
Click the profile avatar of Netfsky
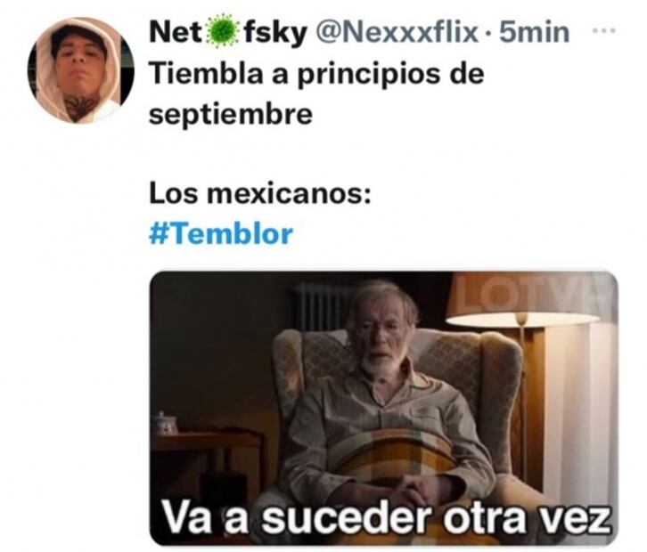81,70
